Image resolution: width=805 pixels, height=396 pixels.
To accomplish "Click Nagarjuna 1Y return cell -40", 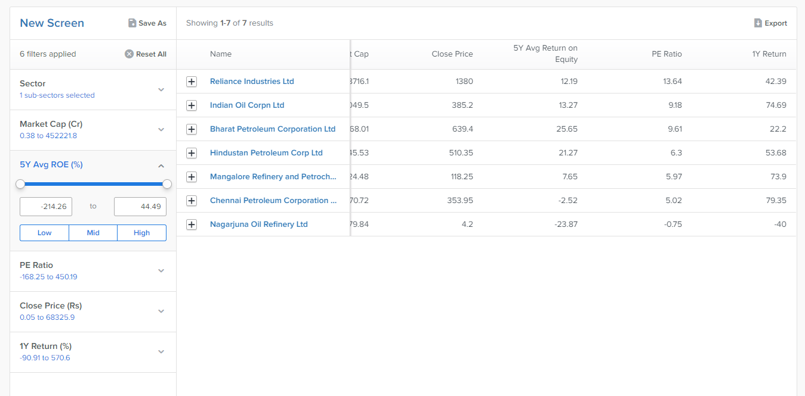I will click(x=779, y=224).
